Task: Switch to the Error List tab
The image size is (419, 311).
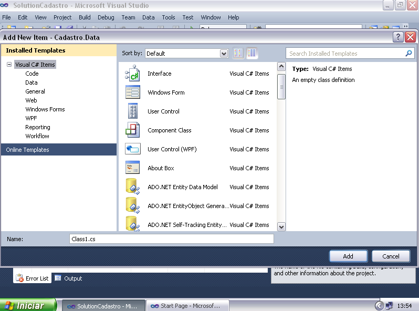Action: 33,278
